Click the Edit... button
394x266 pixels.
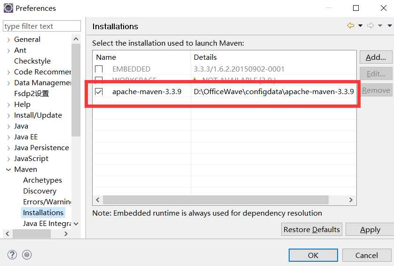pyautogui.click(x=376, y=74)
